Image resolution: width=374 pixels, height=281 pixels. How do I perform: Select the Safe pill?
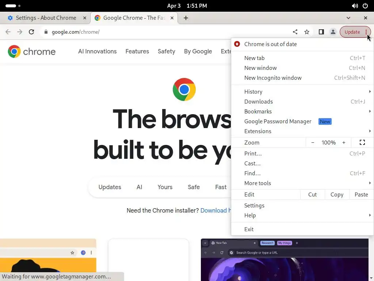click(x=194, y=187)
